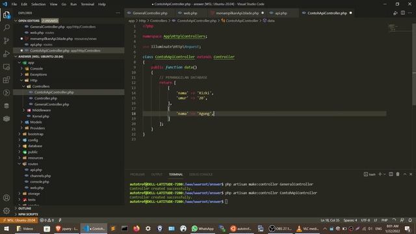
Task: Open OBS from the taskbar
Action: click(280, 228)
